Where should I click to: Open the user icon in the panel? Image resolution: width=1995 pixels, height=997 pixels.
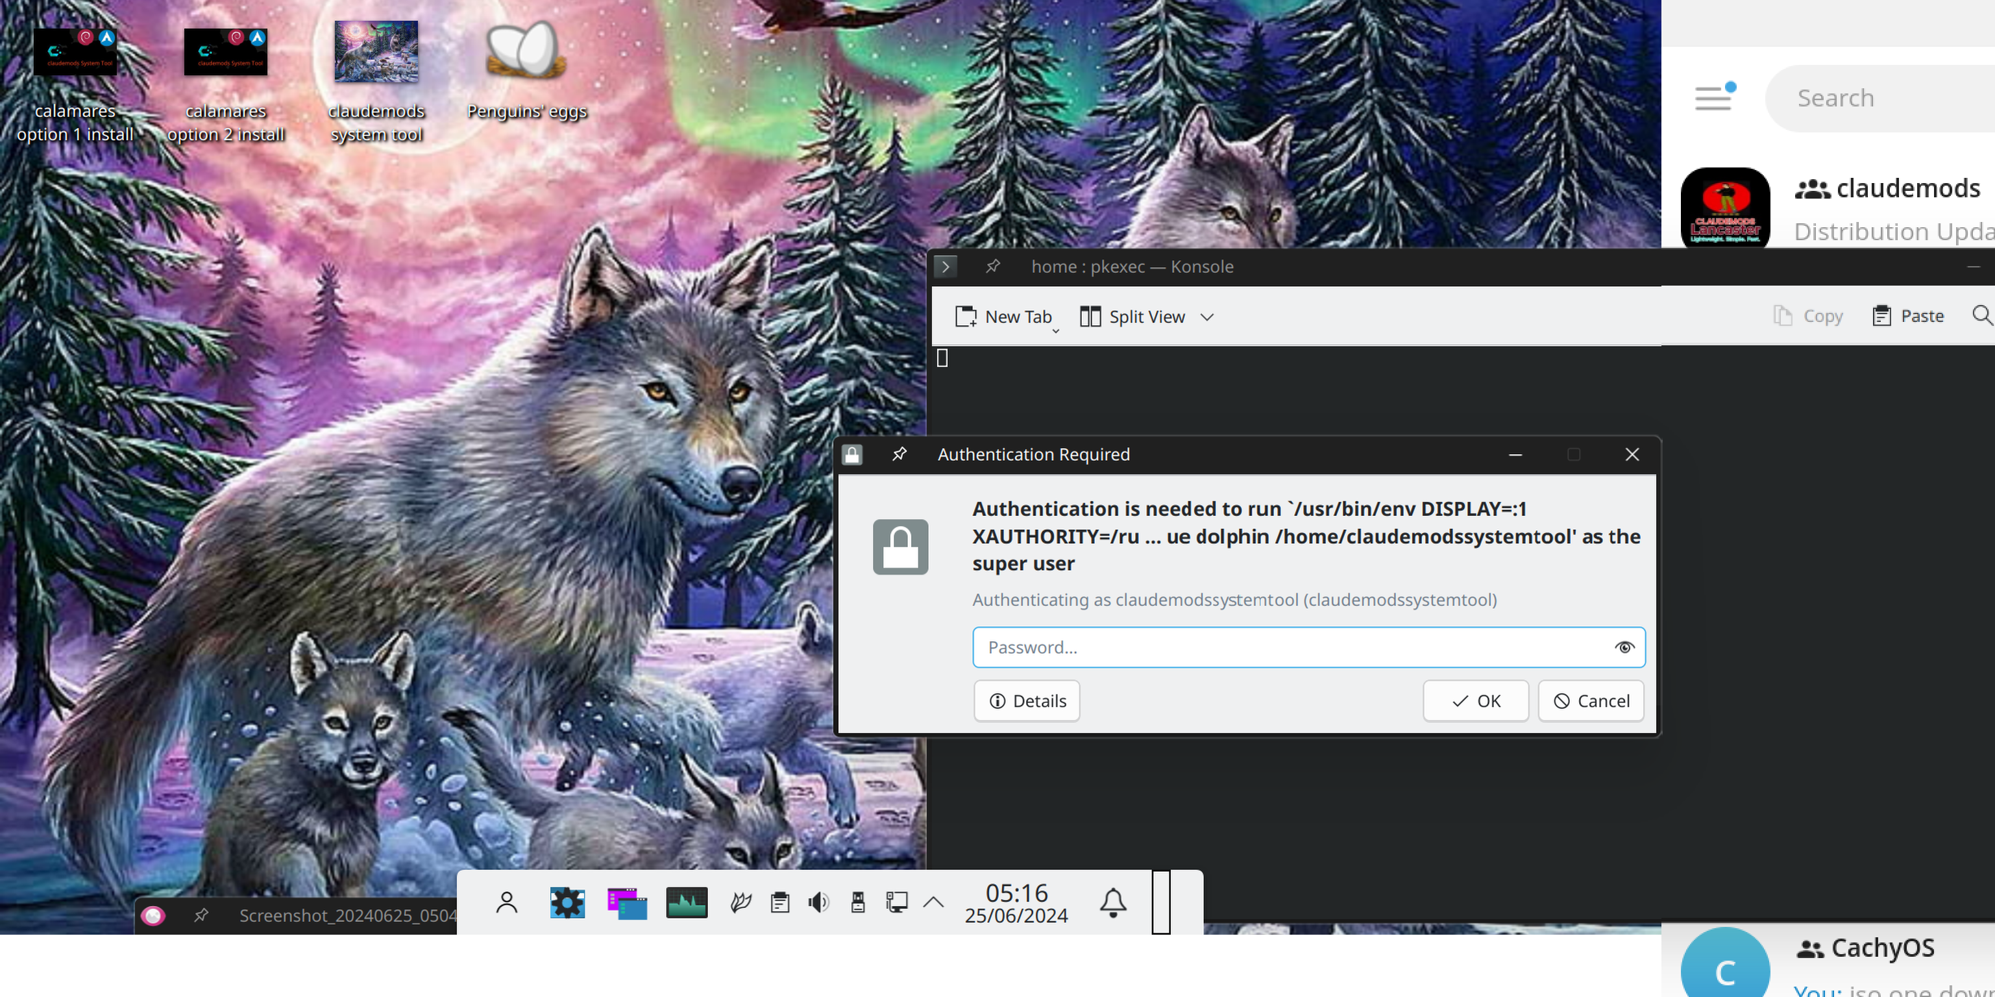pyautogui.click(x=506, y=902)
